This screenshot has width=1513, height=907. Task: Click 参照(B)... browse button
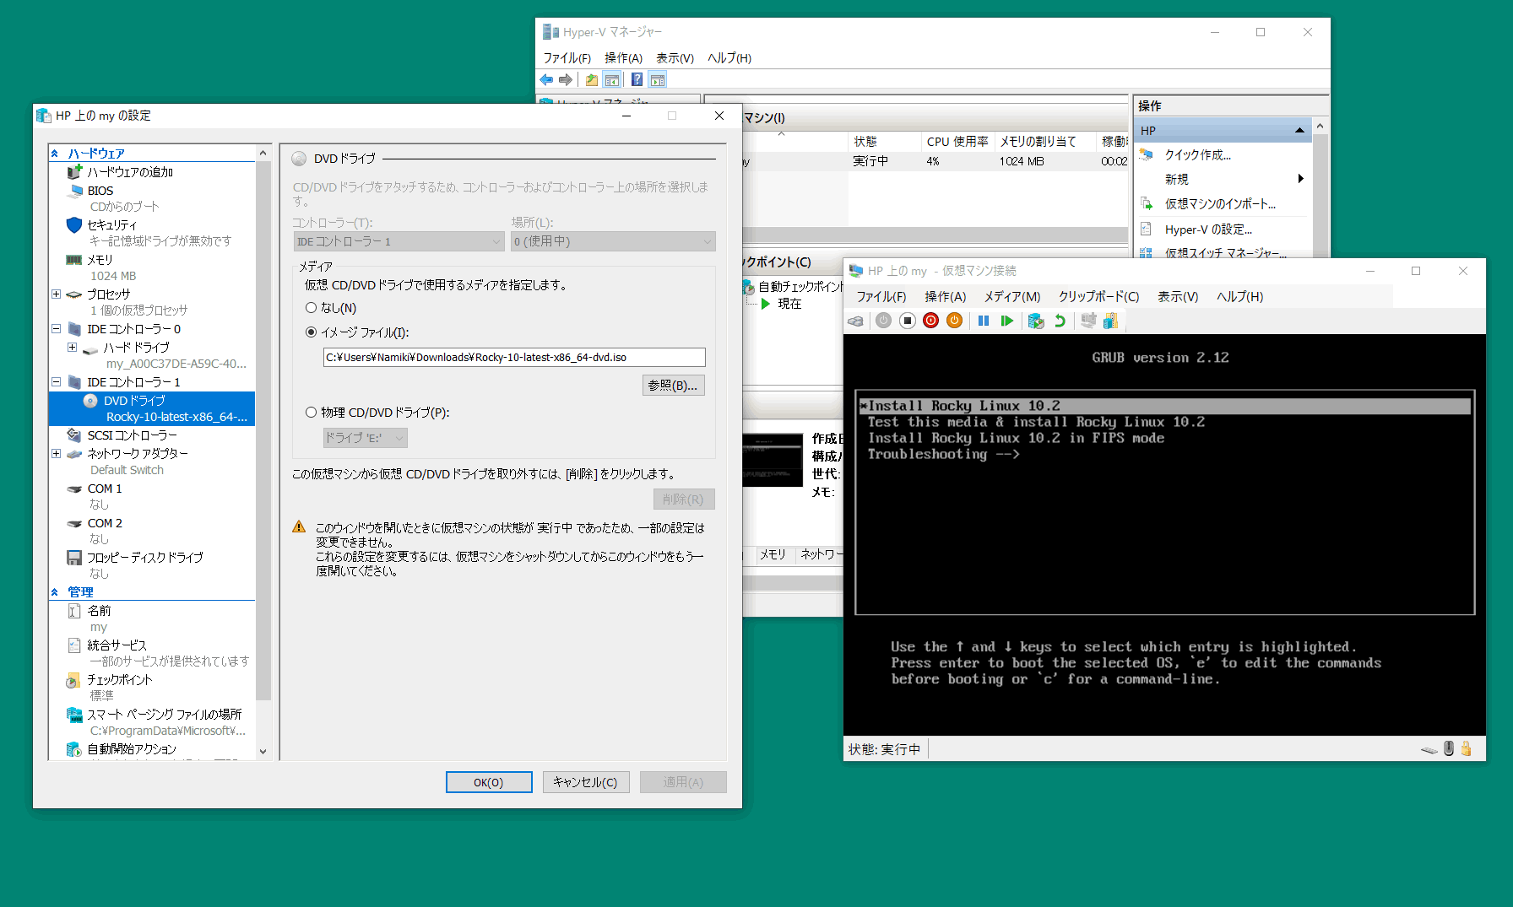(x=673, y=386)
